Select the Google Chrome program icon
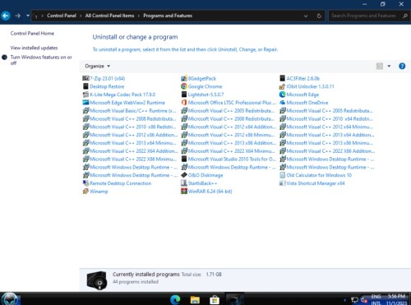 (x=184, y=86)
